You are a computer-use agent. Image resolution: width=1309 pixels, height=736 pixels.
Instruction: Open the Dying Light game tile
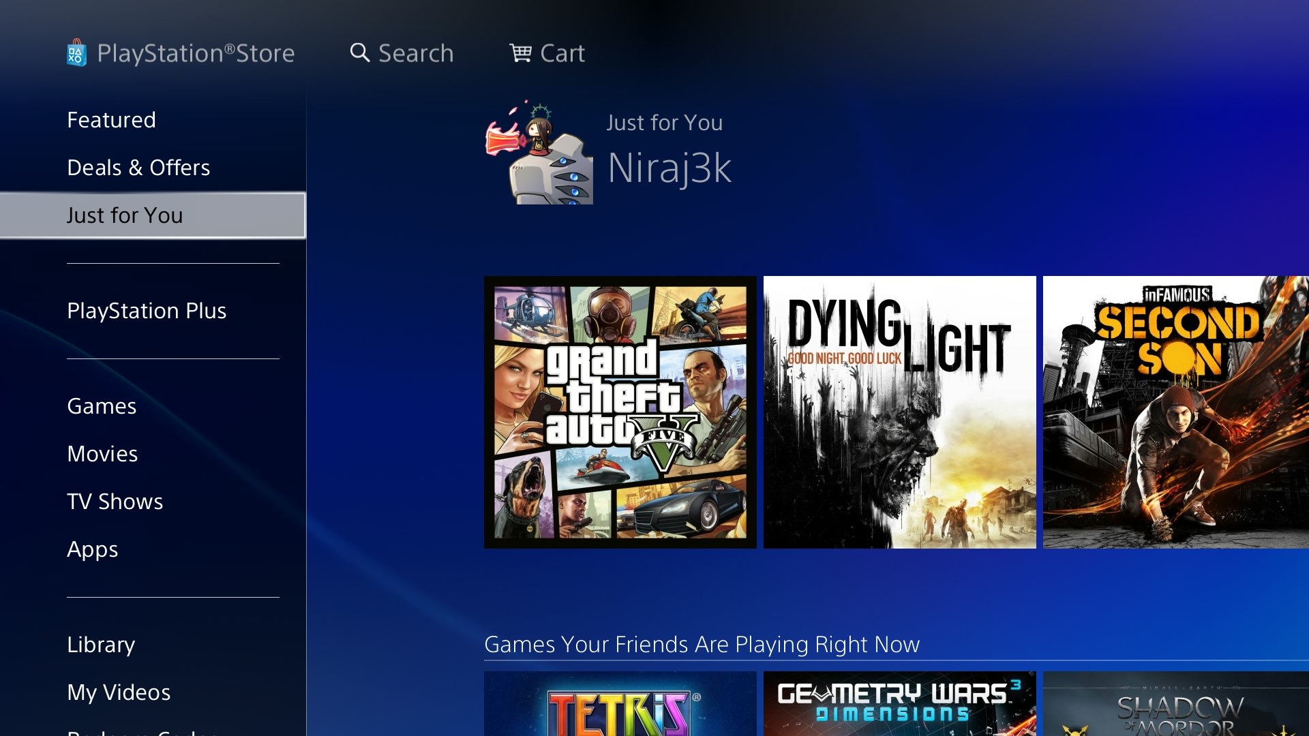pos(899,412)
